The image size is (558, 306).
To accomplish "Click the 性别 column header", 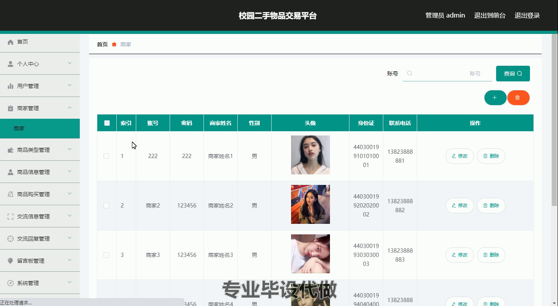I will point(254,123).
